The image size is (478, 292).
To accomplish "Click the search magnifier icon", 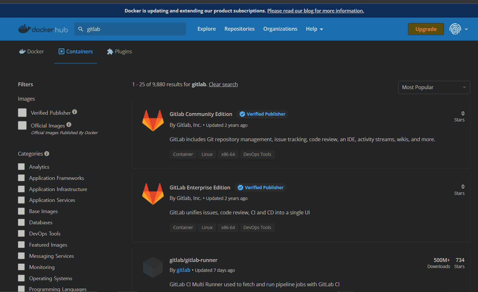I will coord(81,29).
